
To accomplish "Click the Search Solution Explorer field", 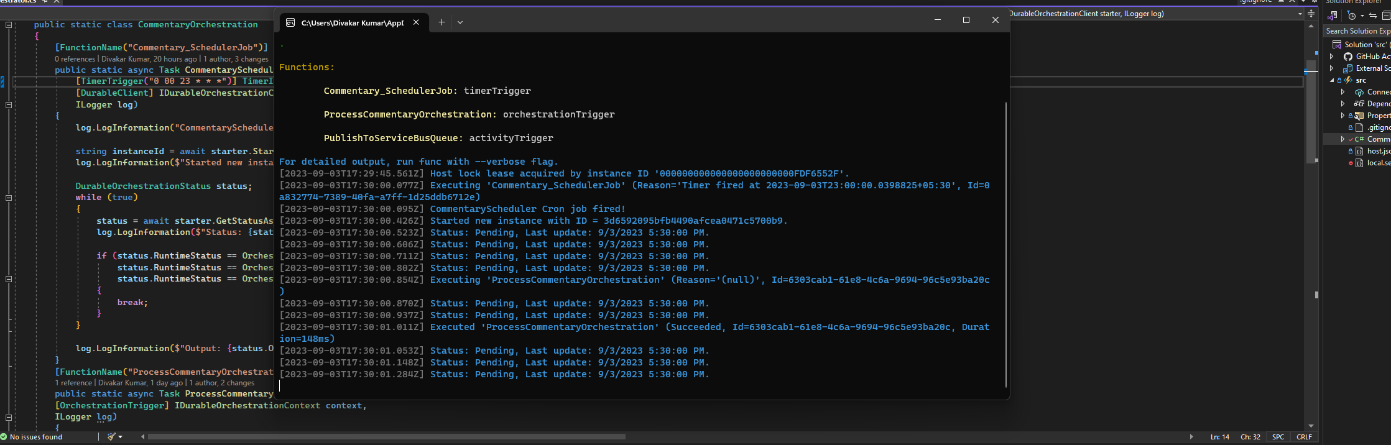I will [1357, 31].
